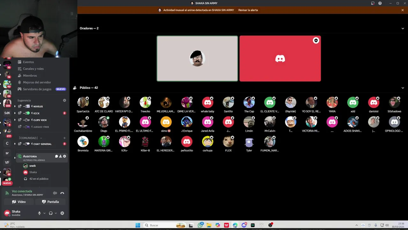Toggle noise suppression icon in voice panel
The height and width of the screenshot is (230, 408).
coord(55,193)
